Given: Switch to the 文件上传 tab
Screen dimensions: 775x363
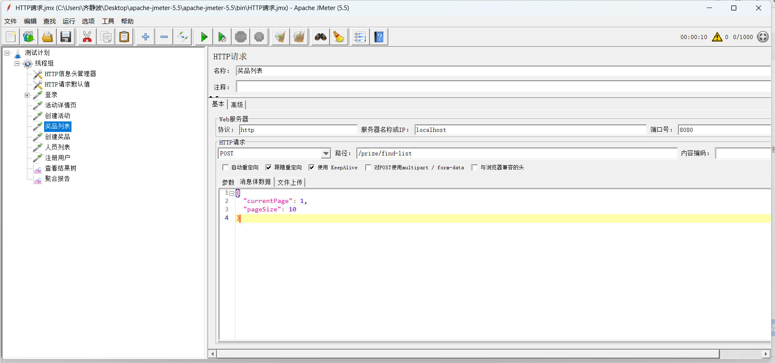Looking at the screenshot, I should tap(290, 182).
